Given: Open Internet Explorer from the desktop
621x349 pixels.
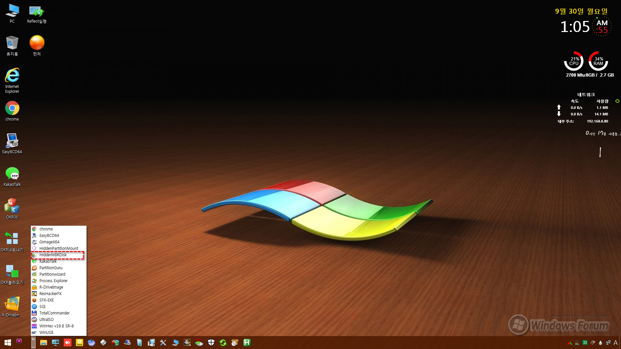Looking at the screenshot, I should (x=12, y=81).
